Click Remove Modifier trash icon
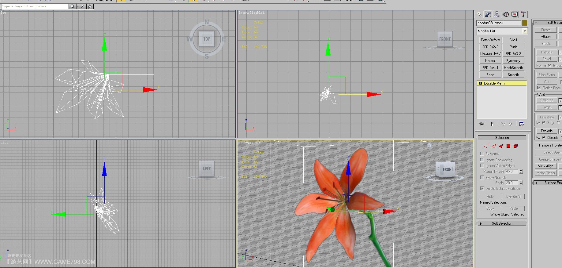This screenshot has height=268, width=562. [x=510, y=124]
